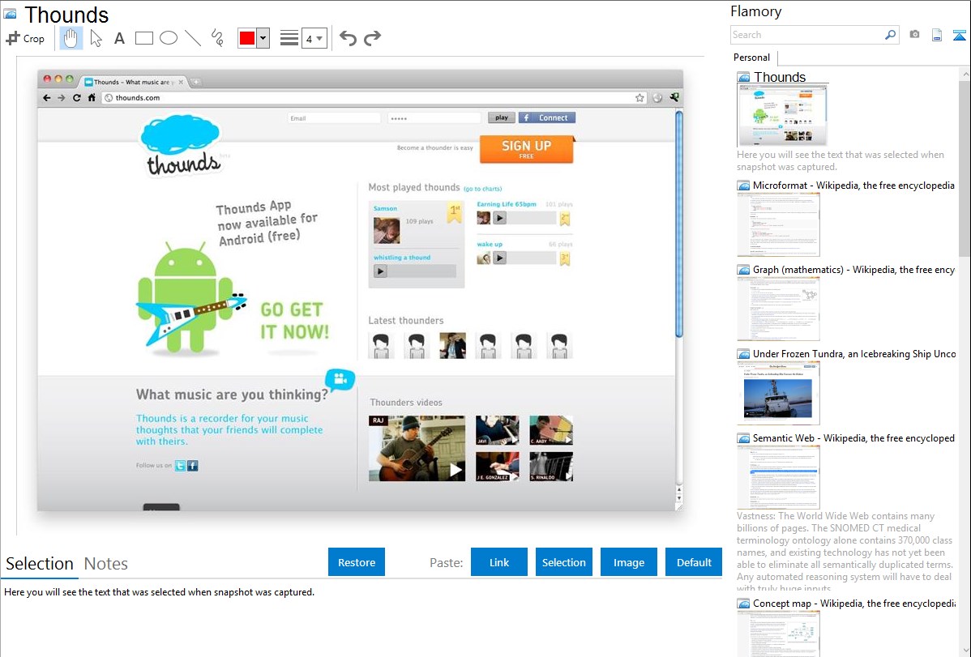Screen dimensions: 971x657
Task: Open the Selection tab
Action: click(x=40, y=564)
